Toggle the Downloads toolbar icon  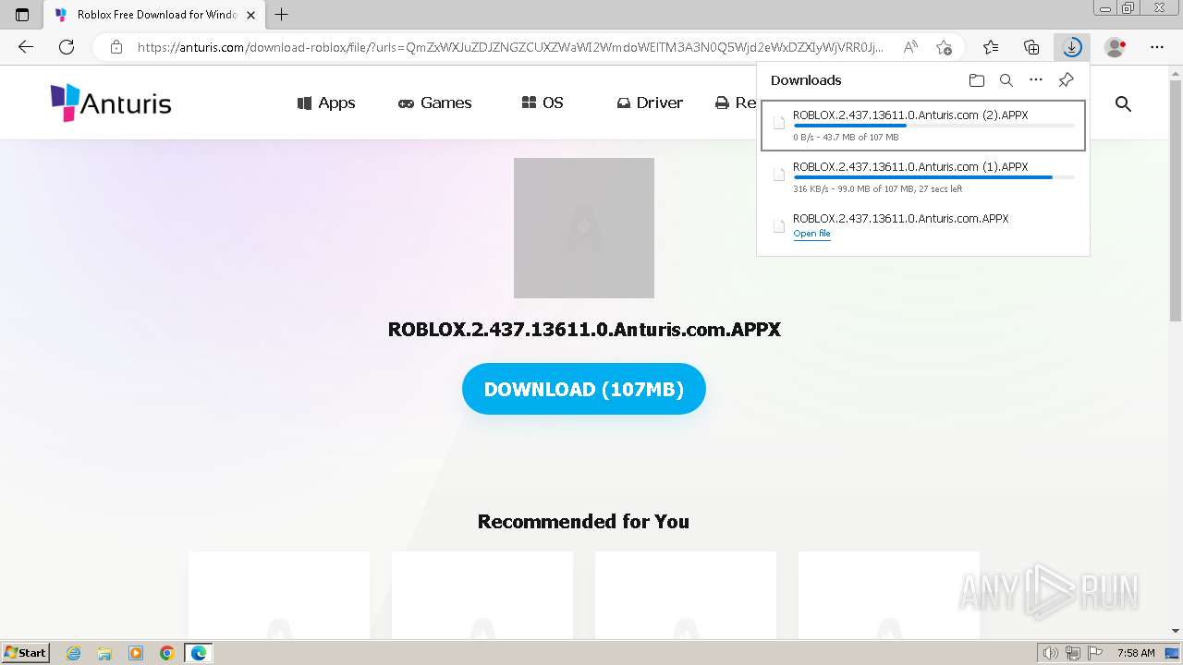pyautogui.click(x=1072, y=47)
